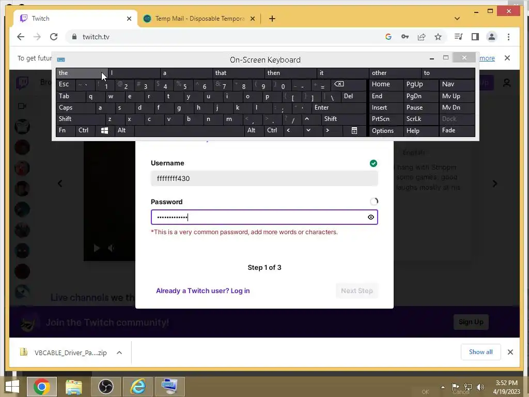
Task: Tap the spacebar on On-Screen Keyboard
Action: [189, 131]
